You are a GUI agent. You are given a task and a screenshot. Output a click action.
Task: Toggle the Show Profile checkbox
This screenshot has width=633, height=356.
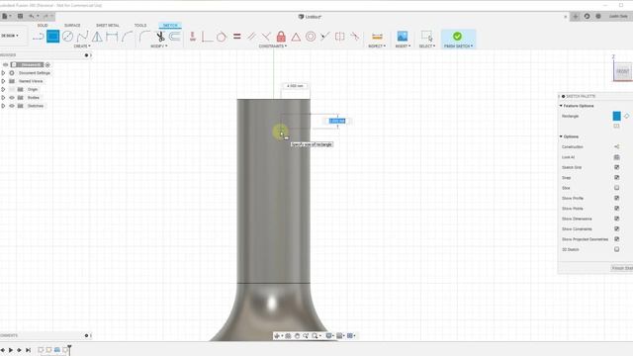click(616, 198)
